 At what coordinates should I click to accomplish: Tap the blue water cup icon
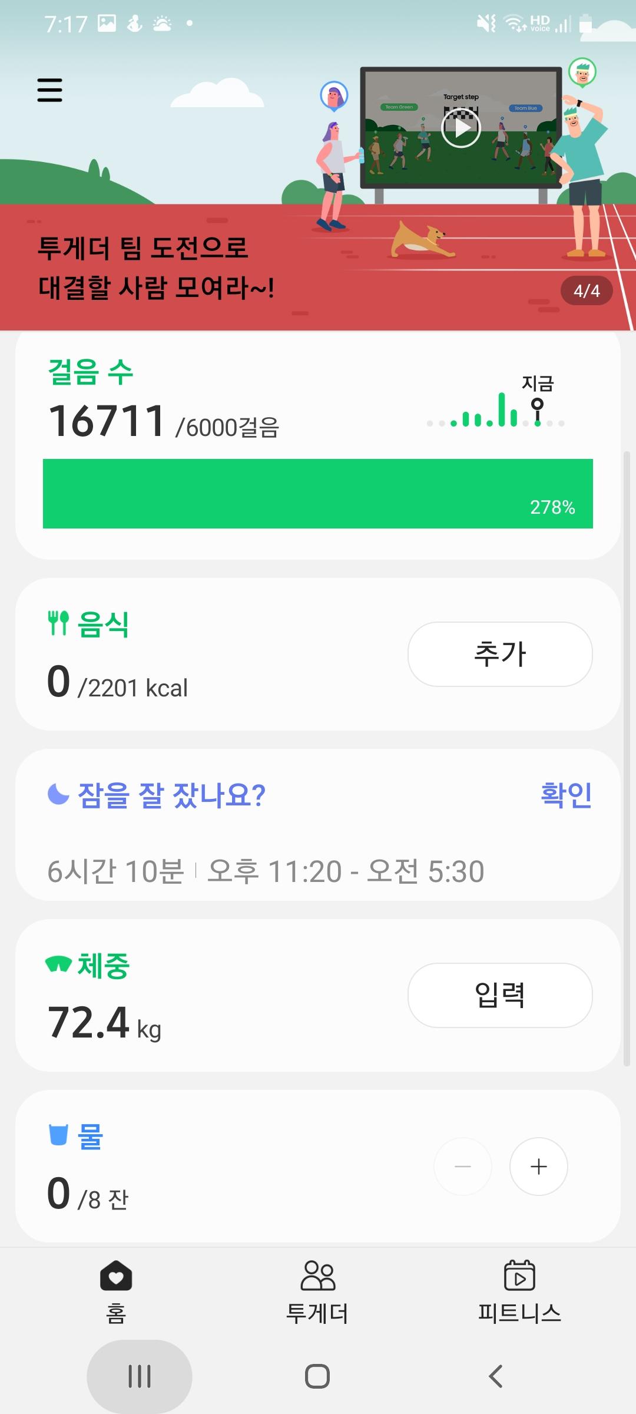58,1135
